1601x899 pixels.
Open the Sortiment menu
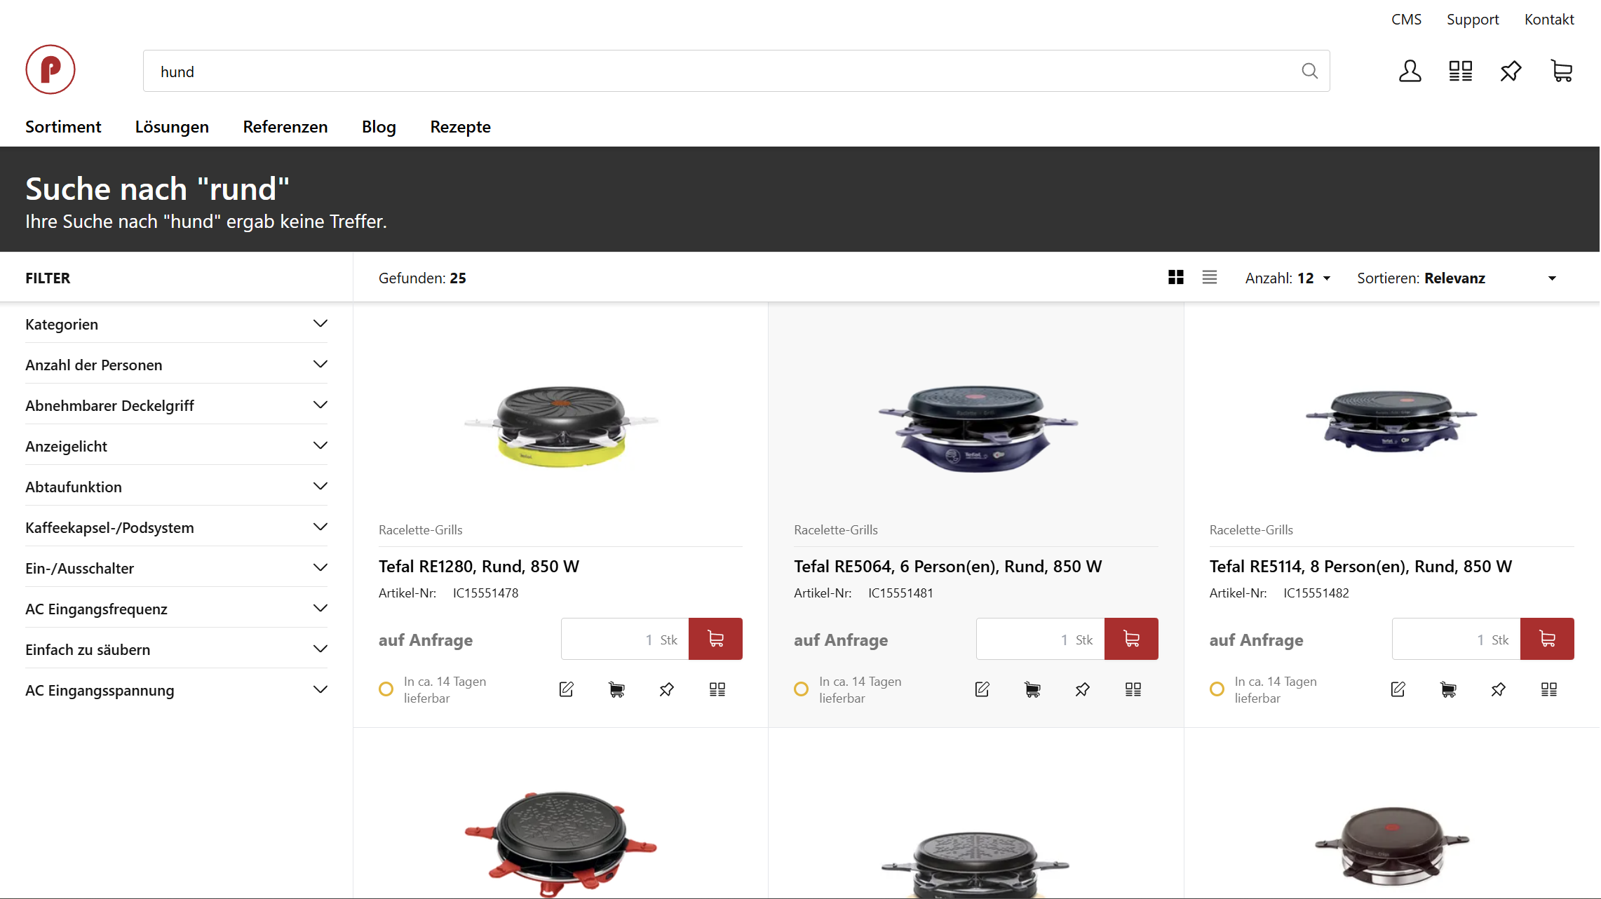(63, 127)
